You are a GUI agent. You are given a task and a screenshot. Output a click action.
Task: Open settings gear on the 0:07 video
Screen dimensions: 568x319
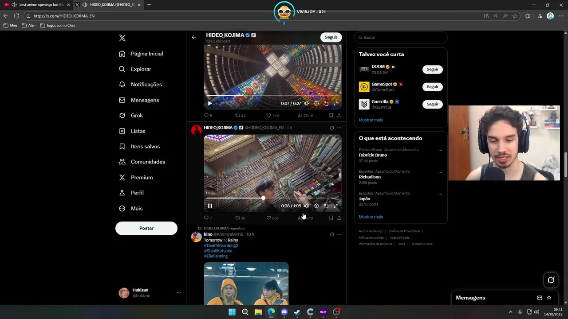pos(316,103)
